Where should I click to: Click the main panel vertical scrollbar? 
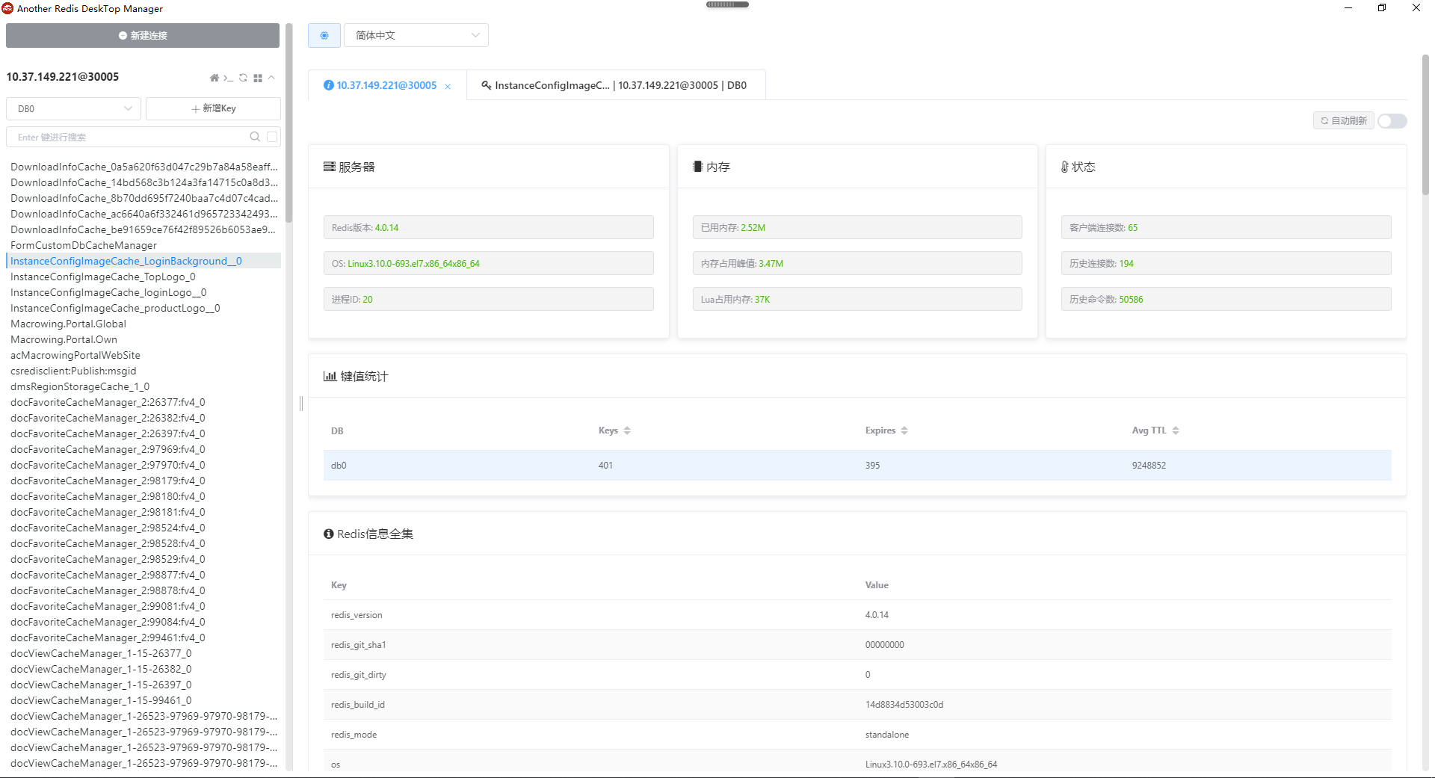1425,125
